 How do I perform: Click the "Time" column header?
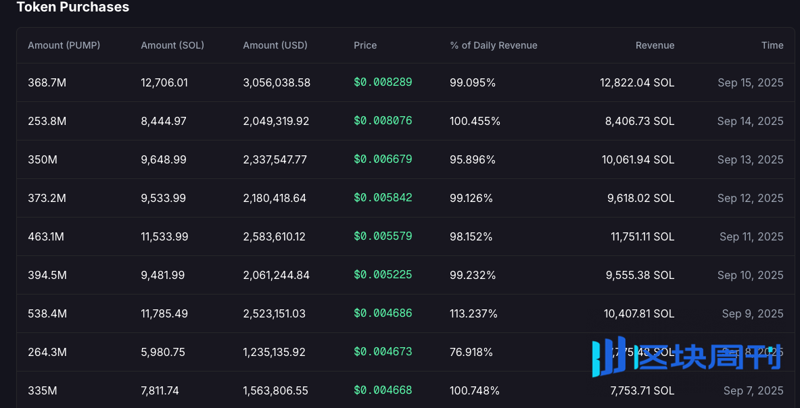tap(772, 45)
